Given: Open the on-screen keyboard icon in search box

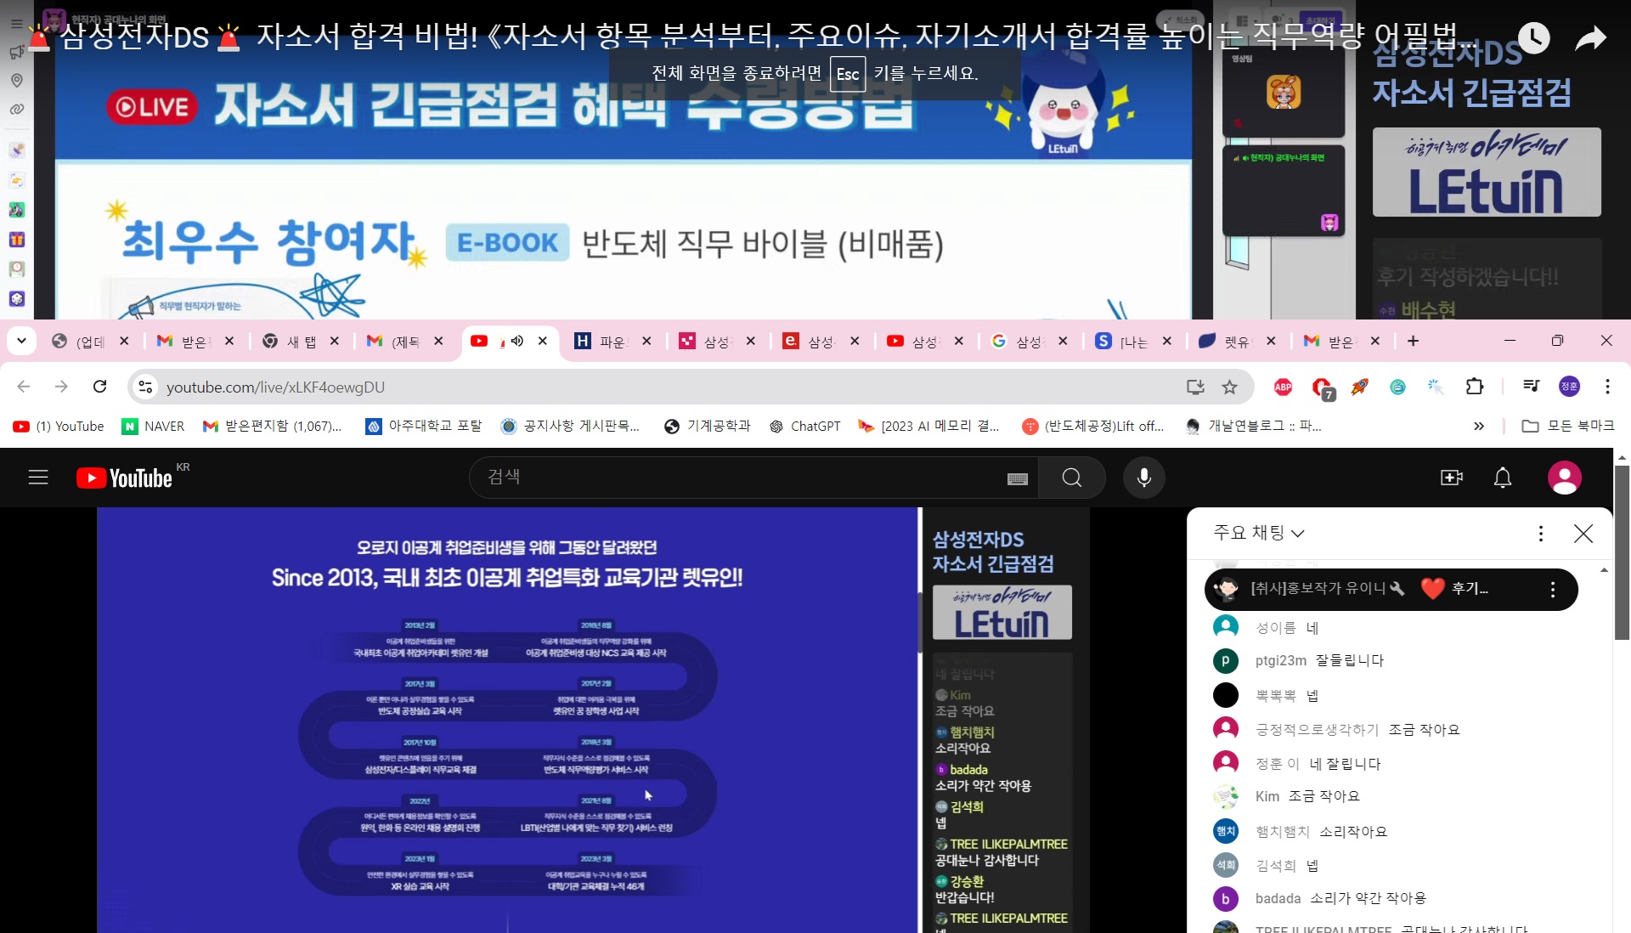Looking at the screenshot, I should (1017, 479).
